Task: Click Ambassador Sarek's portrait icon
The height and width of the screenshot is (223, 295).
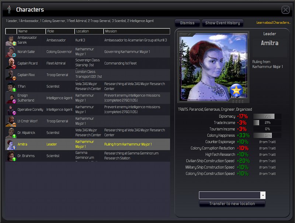Action: coord(11,40)
